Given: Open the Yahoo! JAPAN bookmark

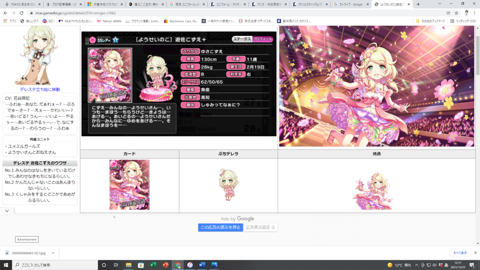Looking at the screenshot, I should [109, 21].
